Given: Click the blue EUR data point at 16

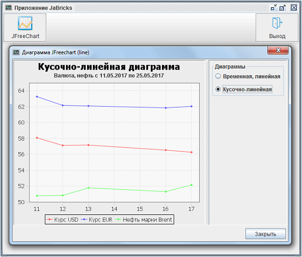Looking at the screenshot, I should pyautogui.click(x=166, y=108).
